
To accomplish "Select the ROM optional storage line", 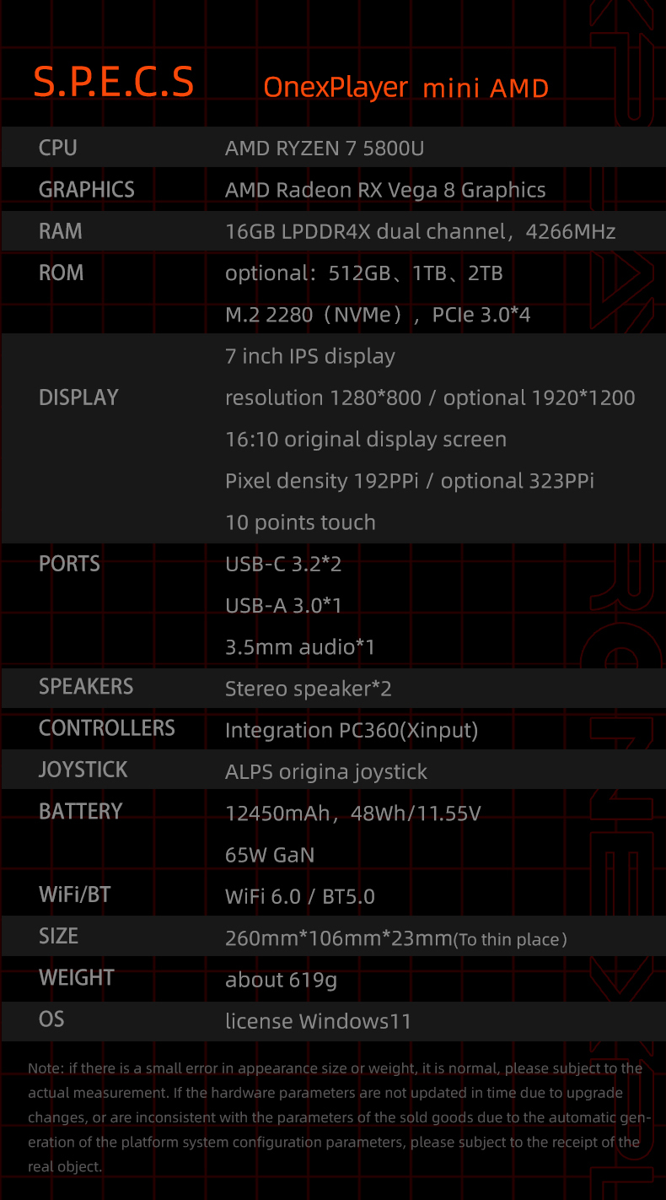I will click(364, 273).
